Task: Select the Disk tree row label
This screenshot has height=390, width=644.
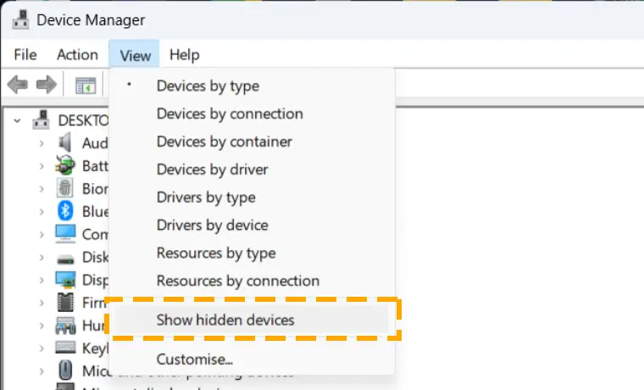Action: [x=95, y=257]
